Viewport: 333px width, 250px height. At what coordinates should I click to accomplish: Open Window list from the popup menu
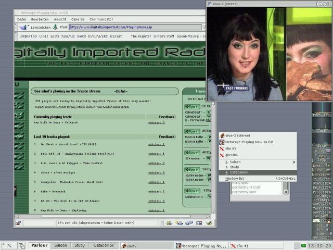click(258, 179)
